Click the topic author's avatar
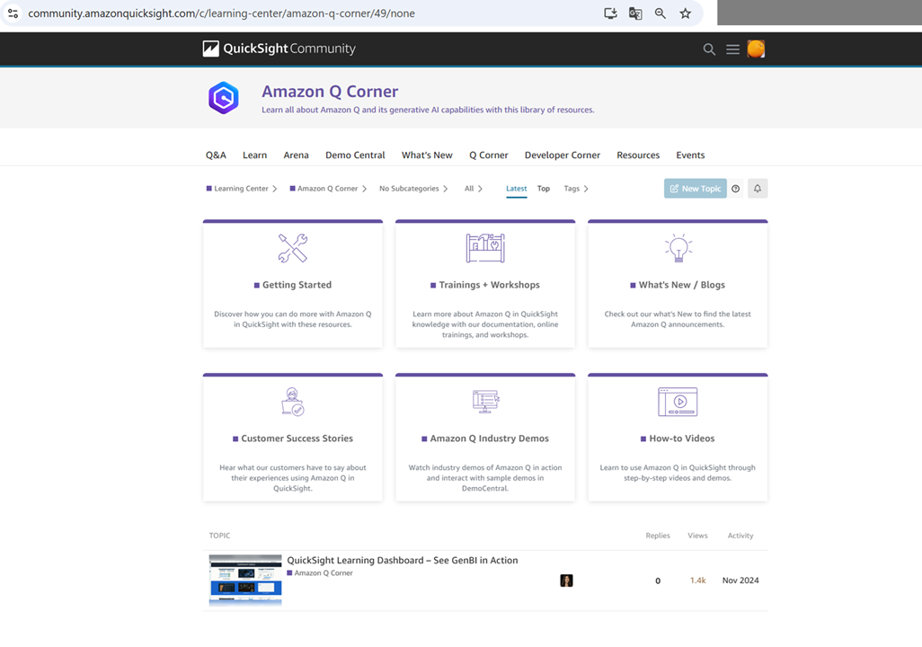 pos(566,581)
